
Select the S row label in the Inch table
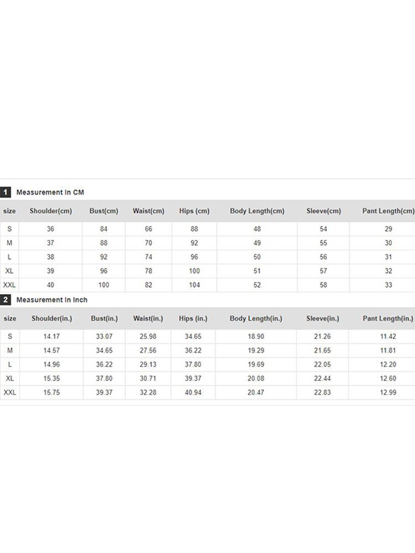tap(9, 336)
